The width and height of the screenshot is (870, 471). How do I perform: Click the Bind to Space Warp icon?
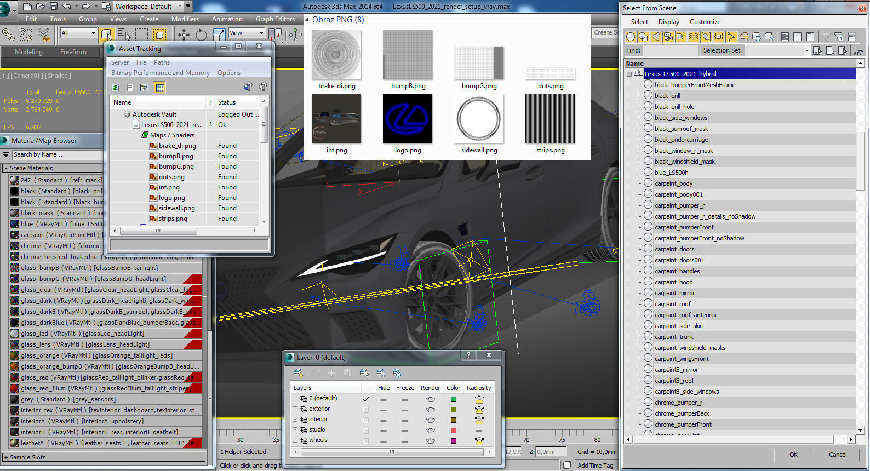click(x=44, y=35)
